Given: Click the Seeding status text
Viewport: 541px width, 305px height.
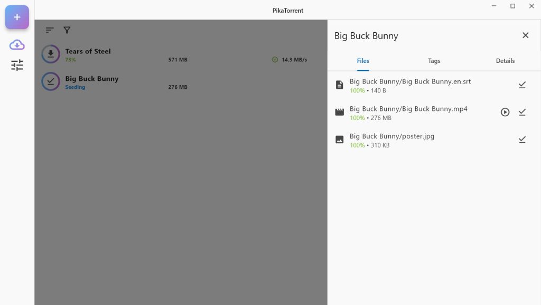Looking at the screenshot, I should pos(75,87).
